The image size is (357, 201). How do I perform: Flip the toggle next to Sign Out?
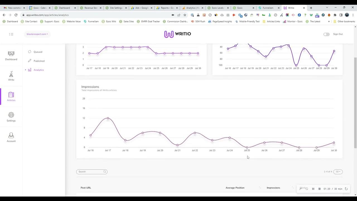(x=326, y=34)
